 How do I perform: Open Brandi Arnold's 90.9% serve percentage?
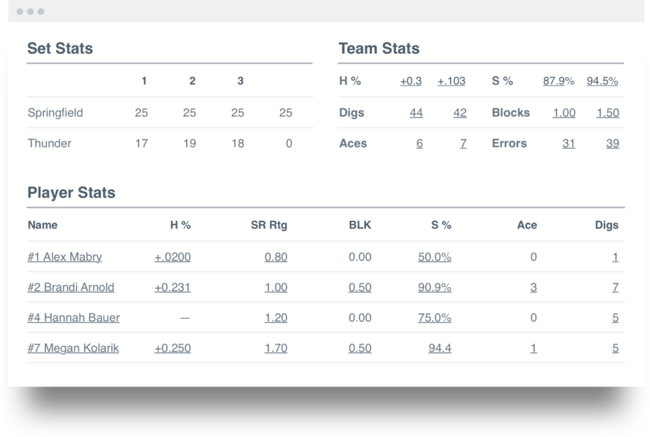pos(434,287)
